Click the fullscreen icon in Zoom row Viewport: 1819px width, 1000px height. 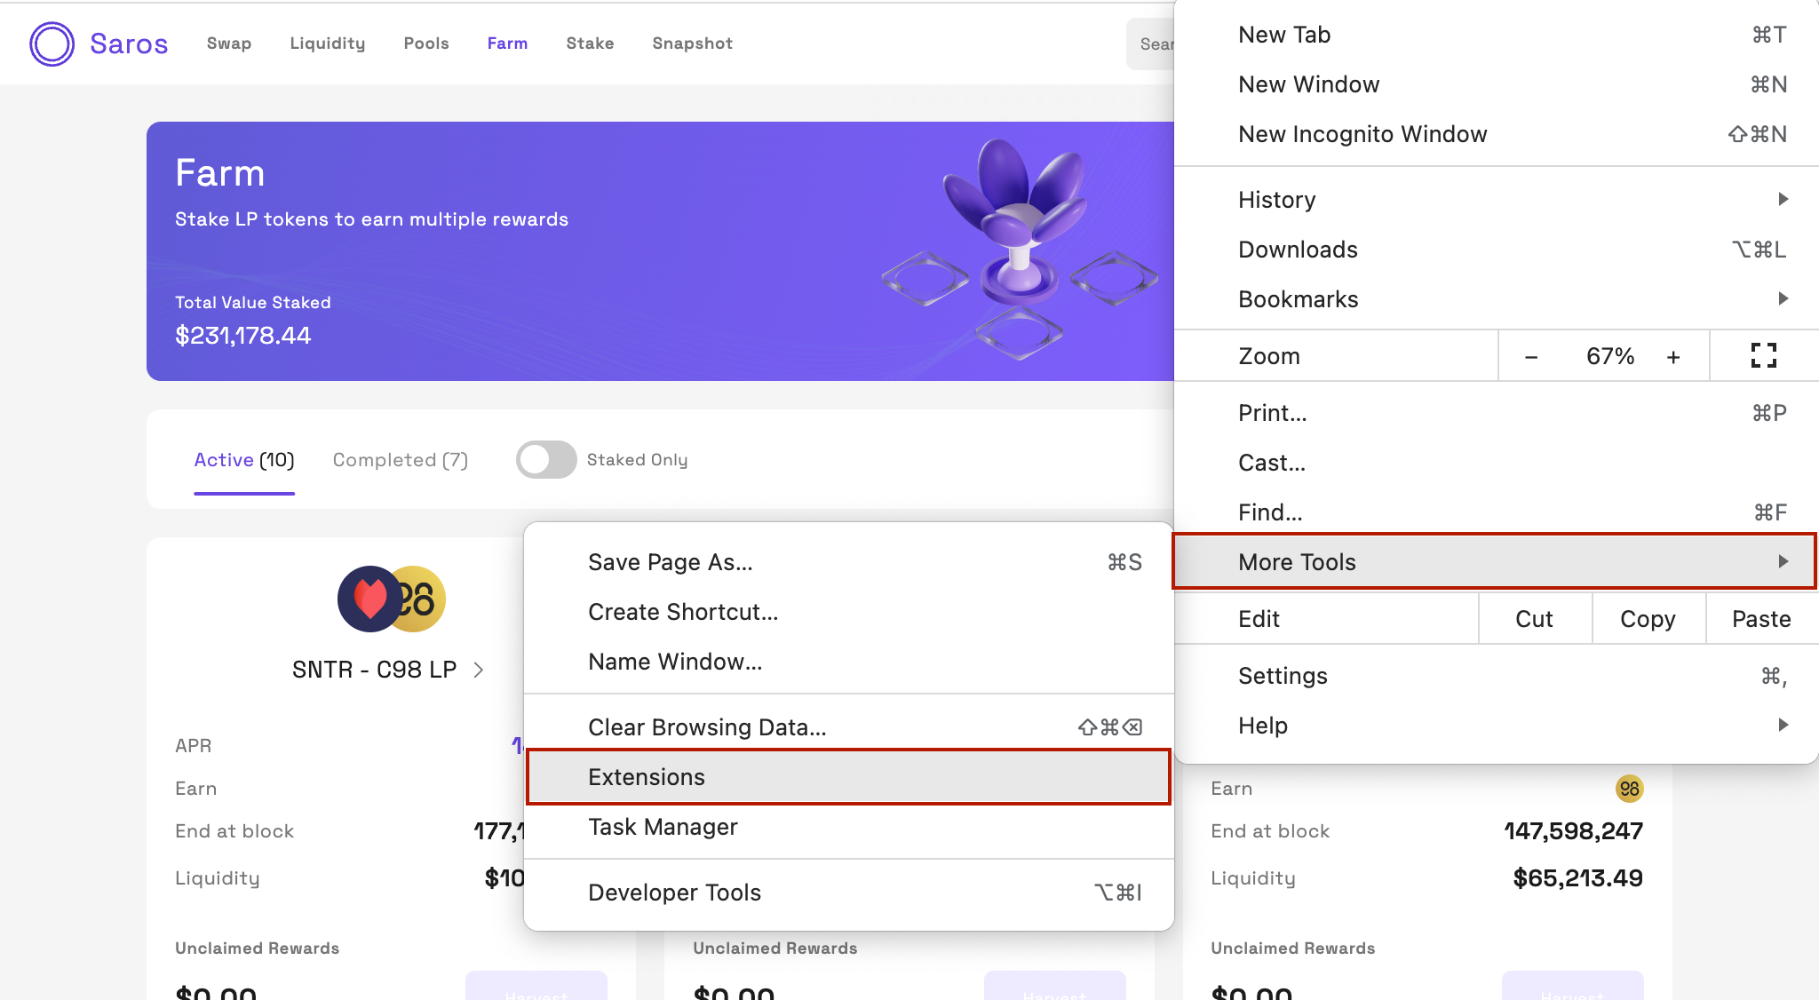[x=1763, y=356]
